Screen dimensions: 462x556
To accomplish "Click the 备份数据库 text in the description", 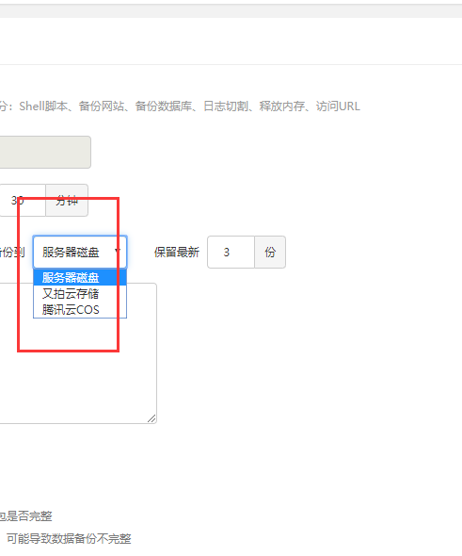I will click(164, 106).
